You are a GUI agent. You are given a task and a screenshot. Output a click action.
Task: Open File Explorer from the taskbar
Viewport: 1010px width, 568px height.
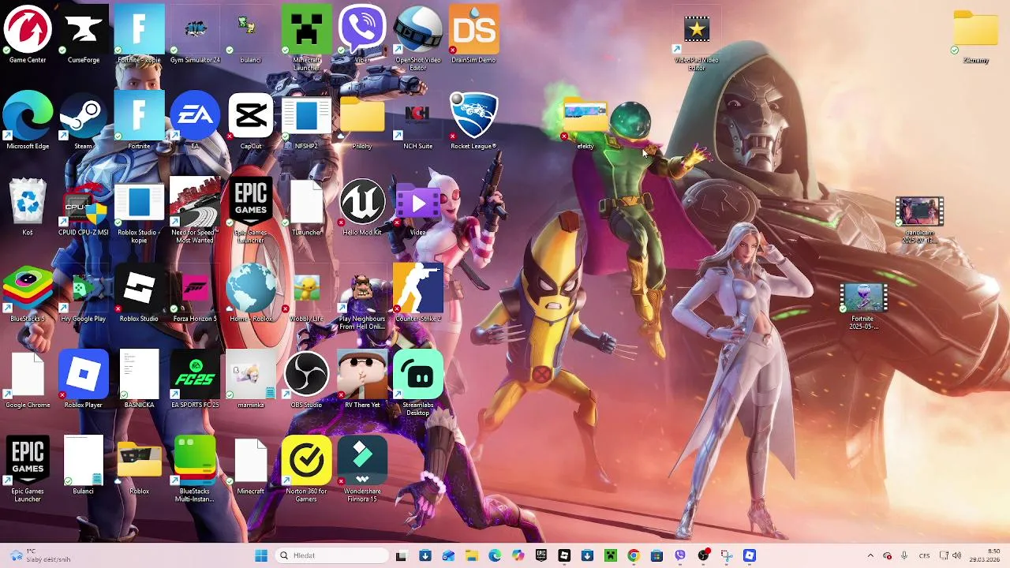coord(471,555)
